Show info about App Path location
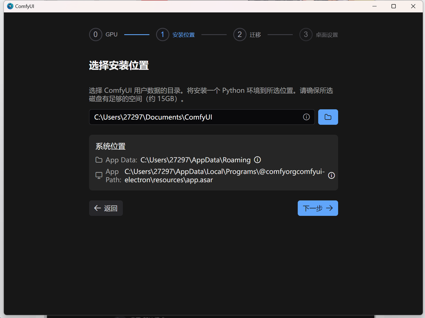Screen dimensions: 425x318 click(x=331, y=175)
